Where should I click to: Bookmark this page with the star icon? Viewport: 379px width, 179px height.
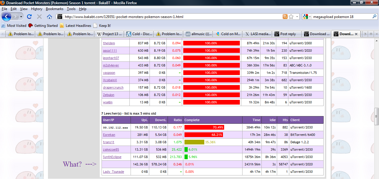click(x=291, y=17)
